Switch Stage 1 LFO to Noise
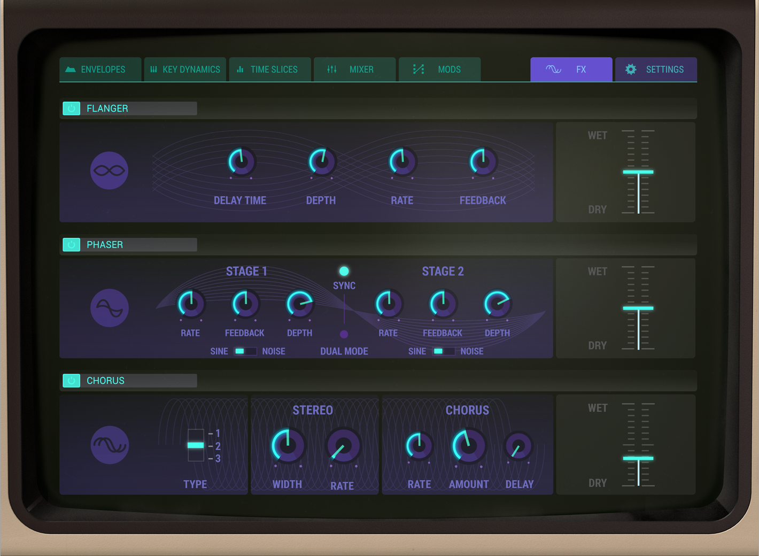The width and height of the screenshot is (759, 556). (x=250, y=351)
